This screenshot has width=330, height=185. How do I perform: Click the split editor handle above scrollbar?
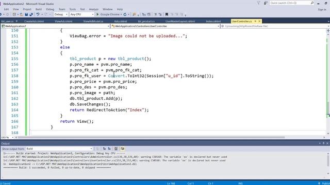coord(328,31)
